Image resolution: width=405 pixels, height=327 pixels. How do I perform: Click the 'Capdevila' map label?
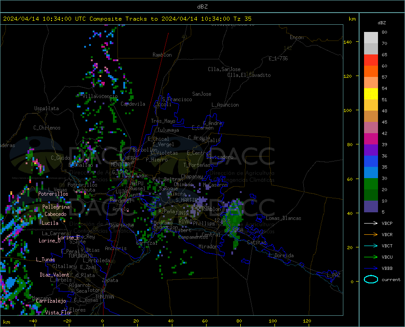(133, 104)
